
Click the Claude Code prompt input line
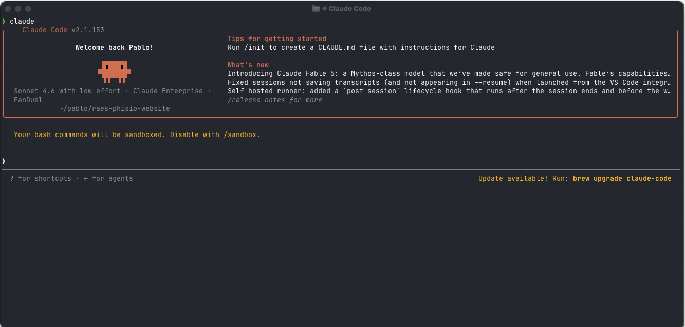(342, 161)
